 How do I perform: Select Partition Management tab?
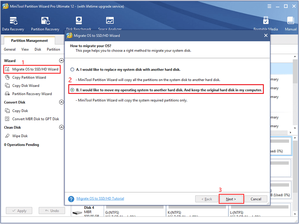[29, 41]
